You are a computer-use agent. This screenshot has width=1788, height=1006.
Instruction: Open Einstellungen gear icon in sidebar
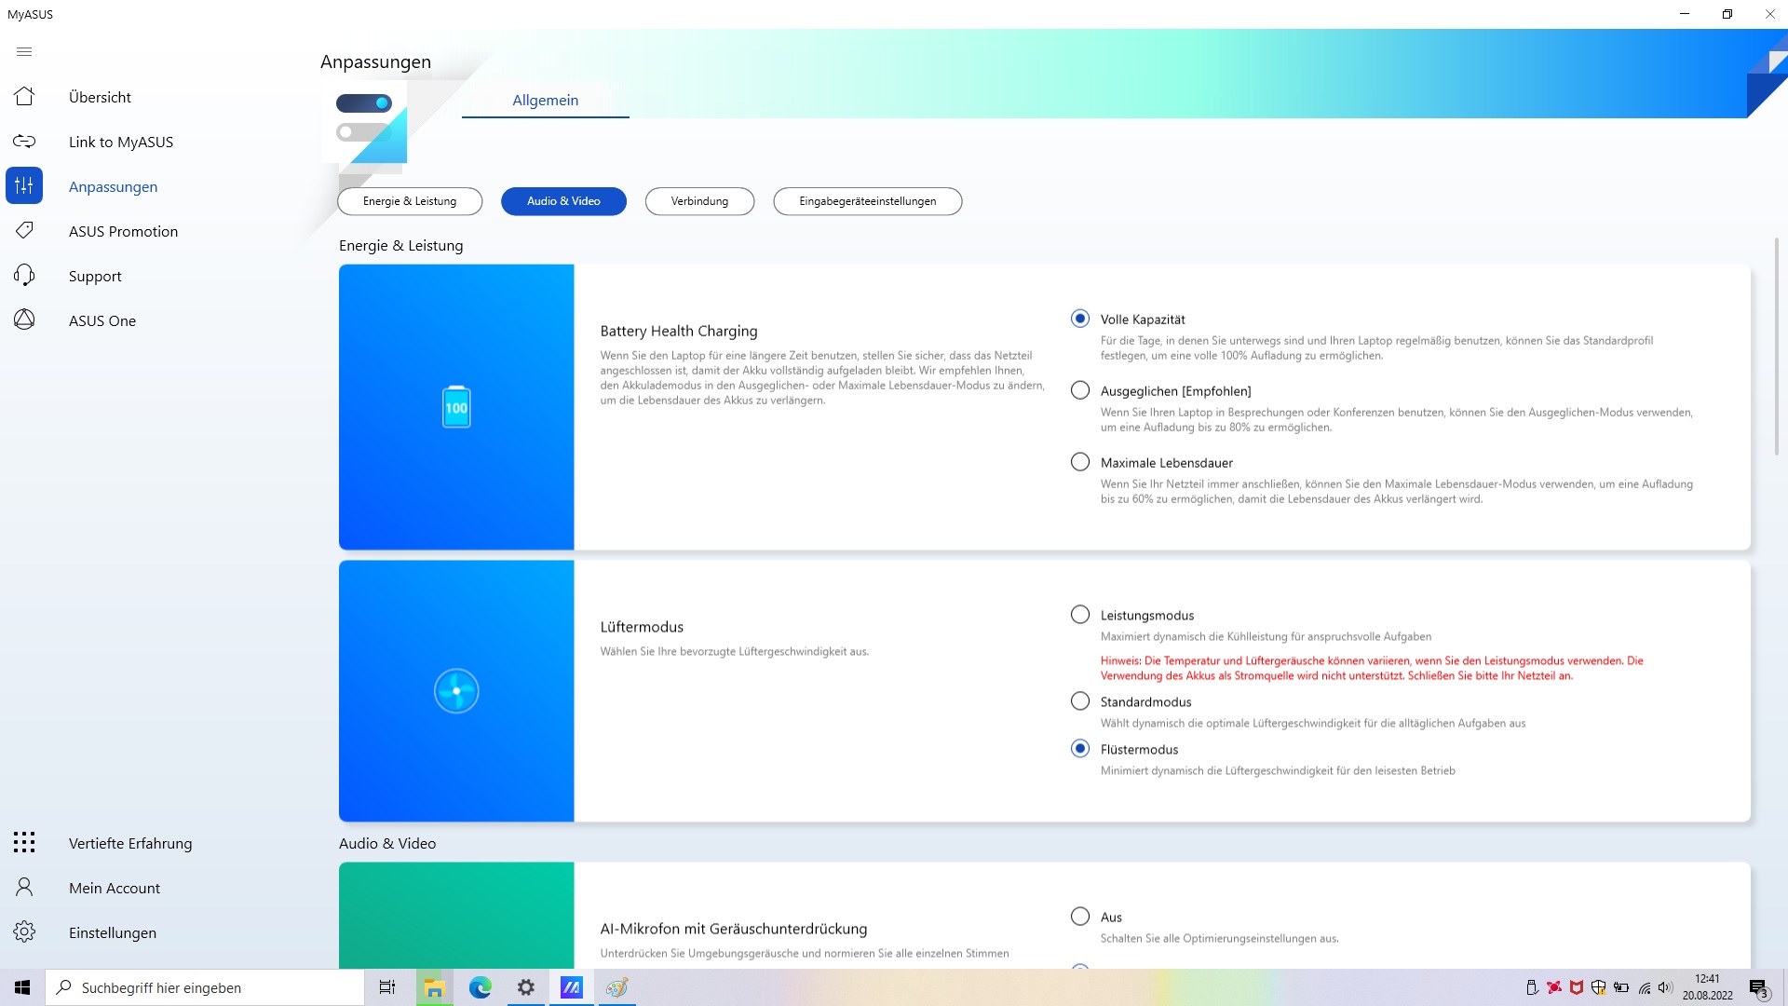pos(24,932)
